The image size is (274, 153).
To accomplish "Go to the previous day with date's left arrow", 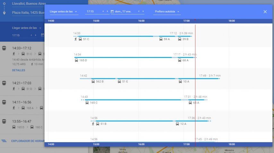I will point(139,12).
